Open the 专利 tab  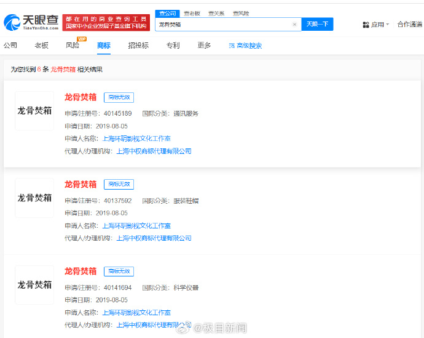coord(173,46)
